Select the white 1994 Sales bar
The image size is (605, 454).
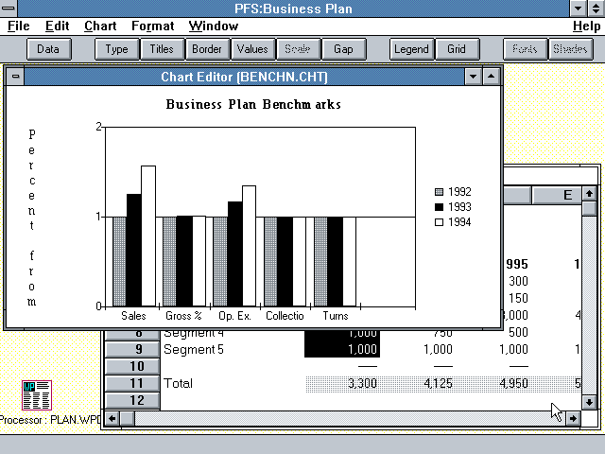pyautogui.click(x=148, y=236)
